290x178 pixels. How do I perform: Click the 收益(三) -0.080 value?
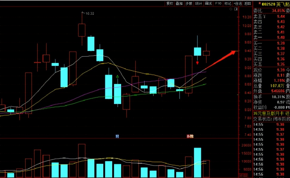click(279, 107)
